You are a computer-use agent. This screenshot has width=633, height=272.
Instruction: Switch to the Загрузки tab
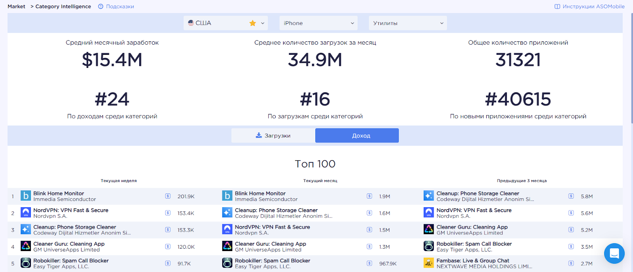point(273,135)
